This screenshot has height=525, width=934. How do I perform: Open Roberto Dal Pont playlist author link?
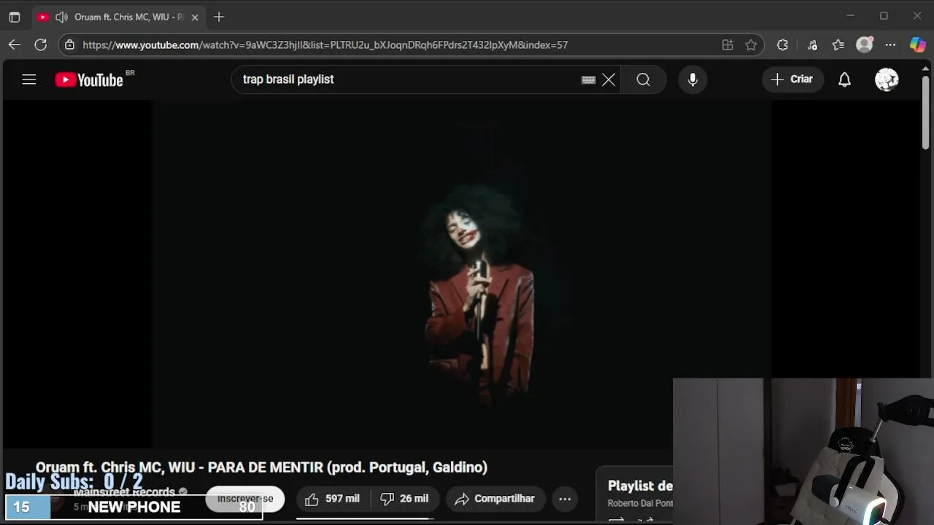[x=640, y=503]
